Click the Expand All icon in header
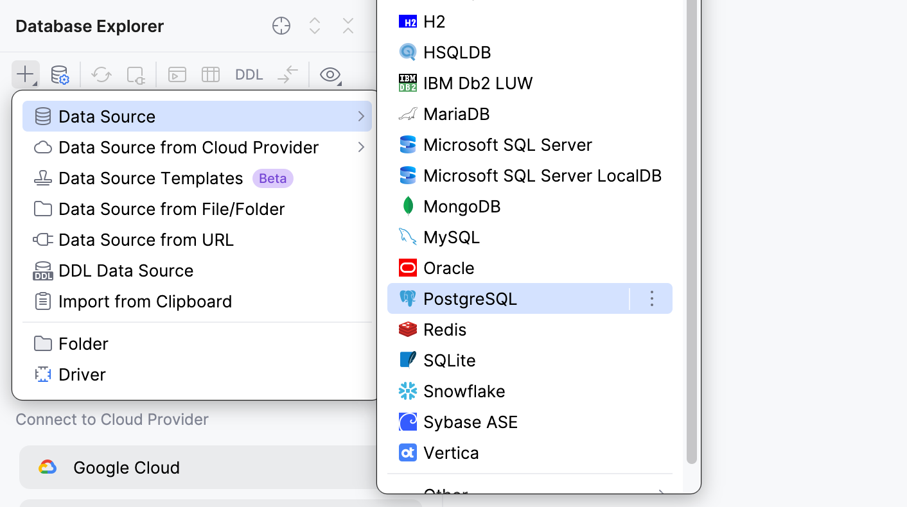The image size is (907, 507). pos(315,26)
